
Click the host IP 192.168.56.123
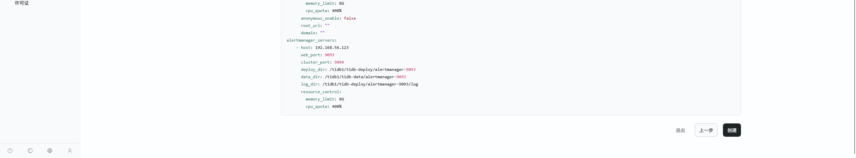click(x=332, y=48)
